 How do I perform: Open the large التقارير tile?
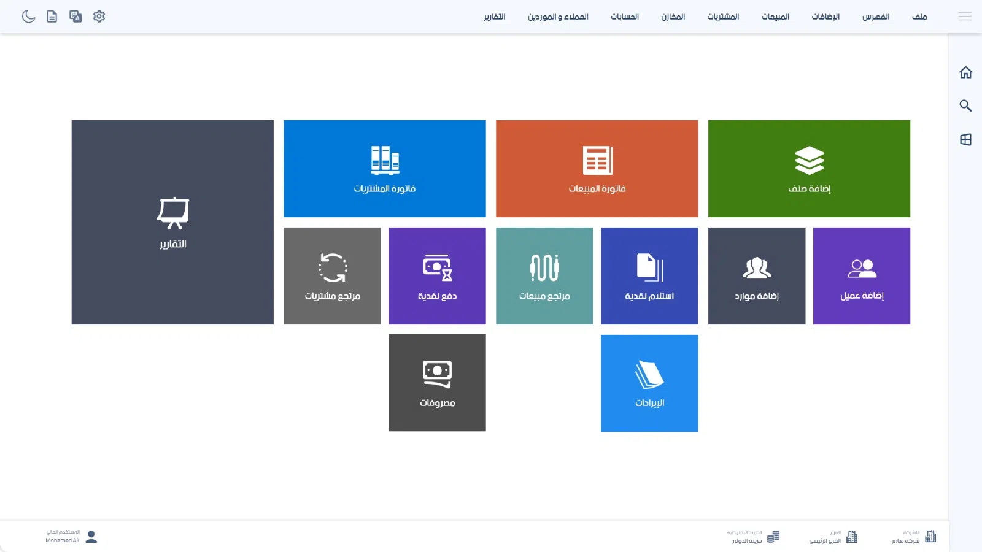172,222
